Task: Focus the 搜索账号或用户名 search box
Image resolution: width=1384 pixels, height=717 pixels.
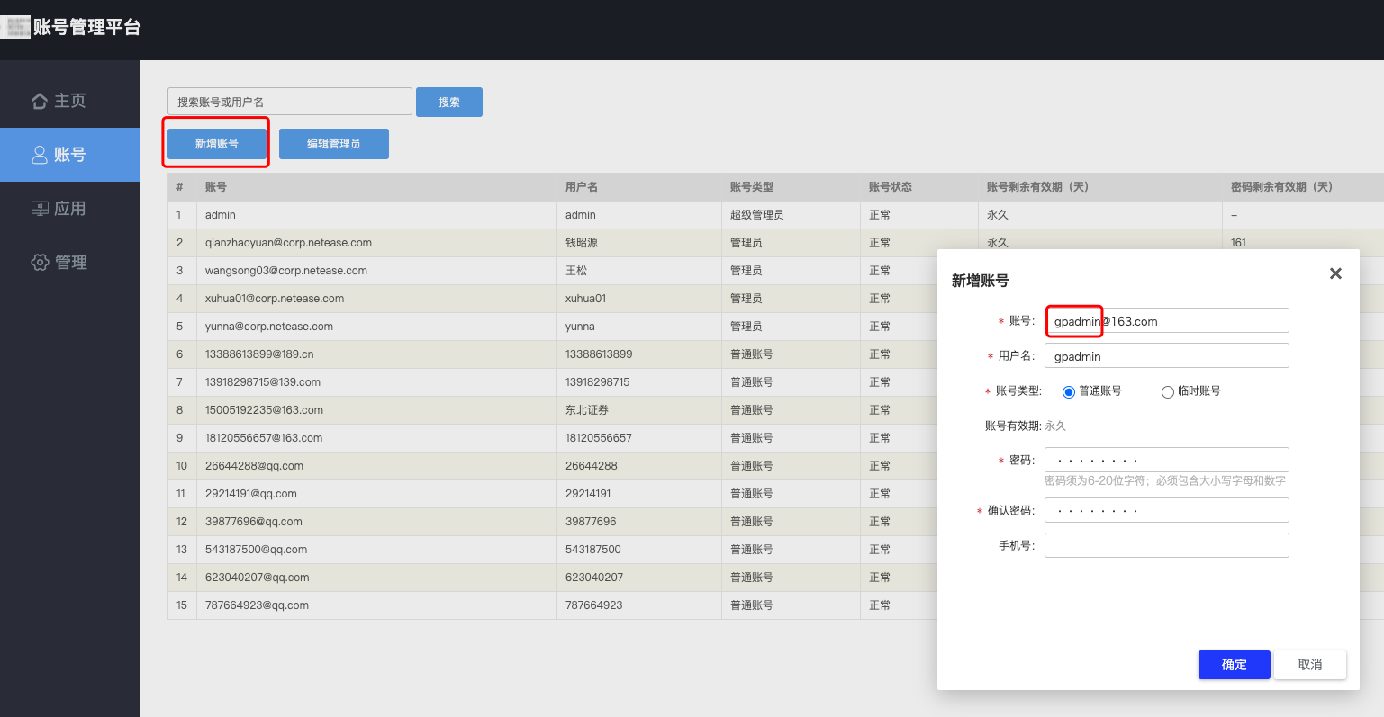Action: (x=290, y=102)
